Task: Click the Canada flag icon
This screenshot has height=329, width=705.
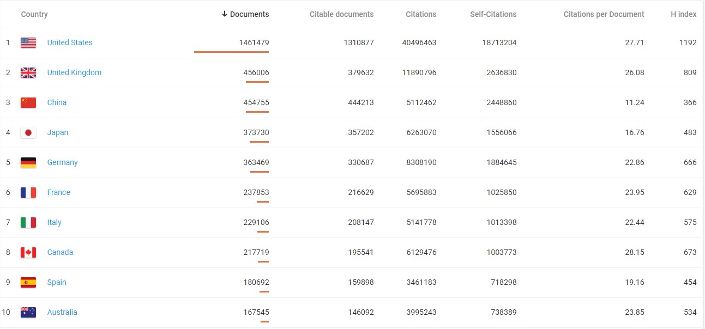Action: [28, 253]
